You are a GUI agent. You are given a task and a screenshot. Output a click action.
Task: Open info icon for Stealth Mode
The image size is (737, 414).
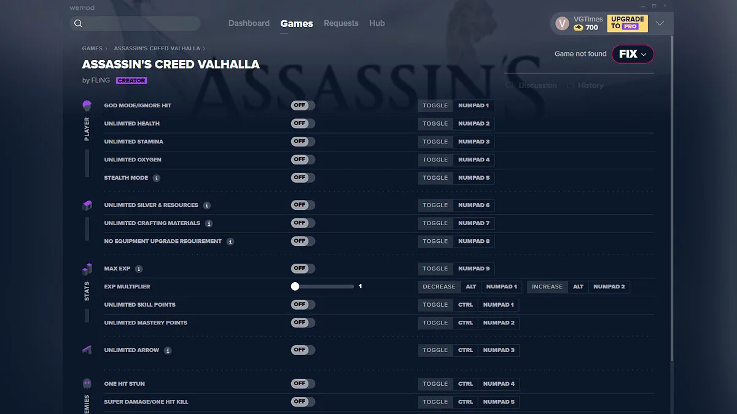click(x=157, y=178)
